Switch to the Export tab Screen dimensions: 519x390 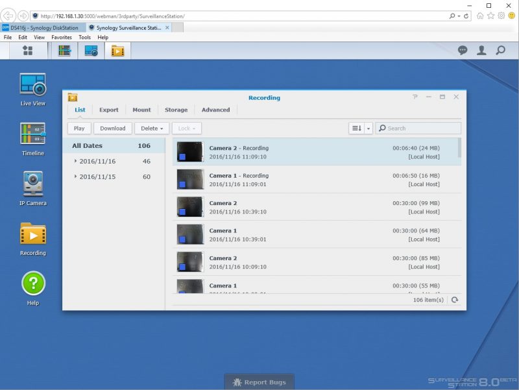point(108,110)
